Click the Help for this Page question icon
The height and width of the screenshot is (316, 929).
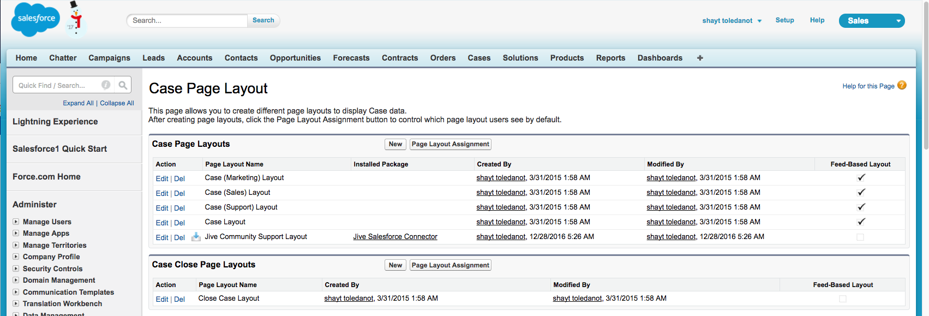click(902, 85)
